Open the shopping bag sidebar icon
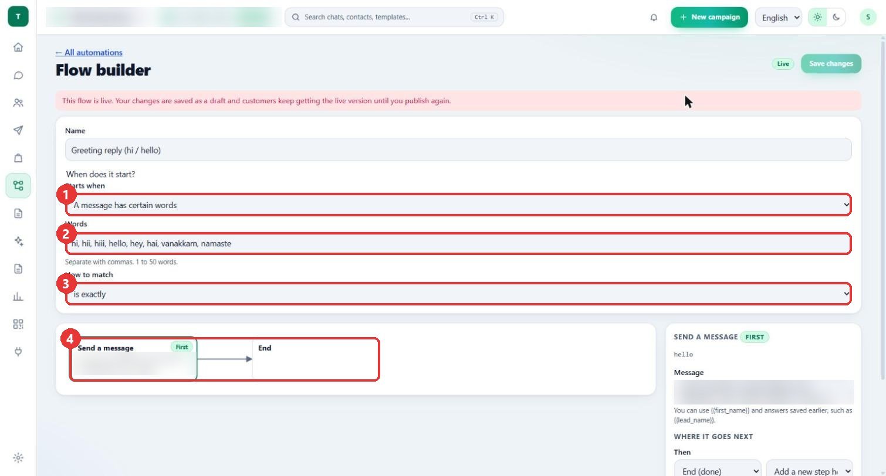Viewport: 886px width, 476px height. pyautogui.click(x=18, y=158)
